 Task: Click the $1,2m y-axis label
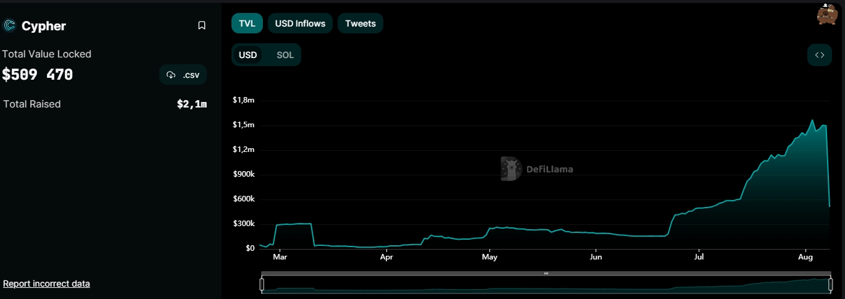[243, 149]
